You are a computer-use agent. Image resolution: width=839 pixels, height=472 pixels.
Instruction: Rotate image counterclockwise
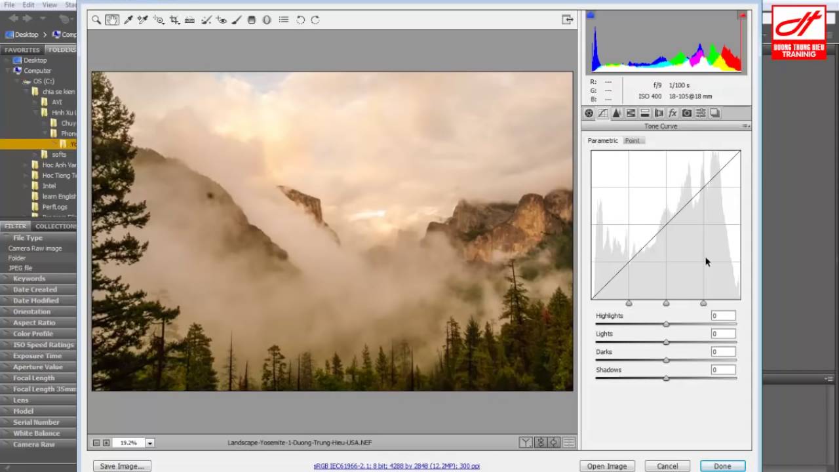click(300, 20)
